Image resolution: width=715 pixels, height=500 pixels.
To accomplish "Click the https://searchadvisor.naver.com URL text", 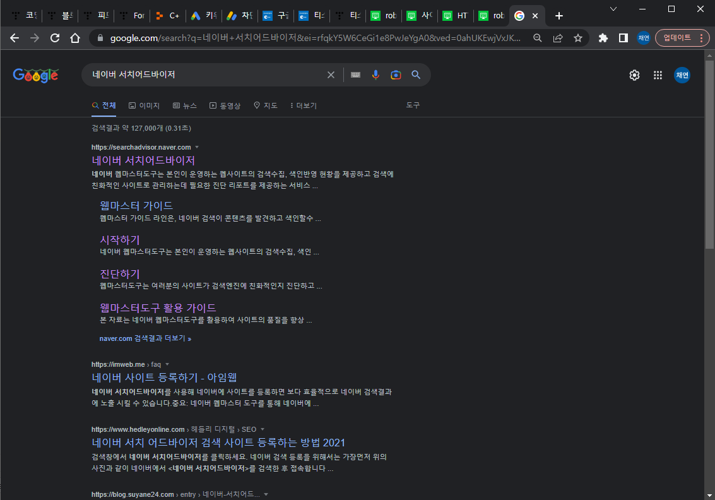I will point(141,147).
